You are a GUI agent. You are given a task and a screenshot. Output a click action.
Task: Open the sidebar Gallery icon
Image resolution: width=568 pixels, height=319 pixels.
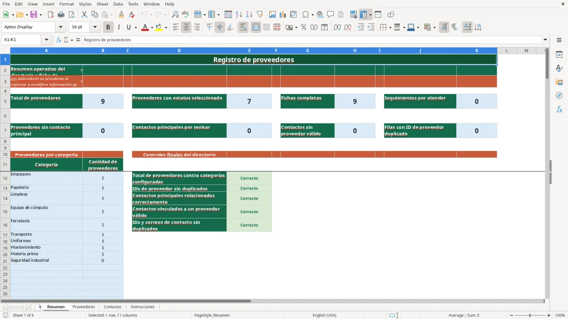coord(559,82)
